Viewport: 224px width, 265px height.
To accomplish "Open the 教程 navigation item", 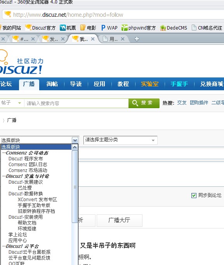I will click(123, 84).
